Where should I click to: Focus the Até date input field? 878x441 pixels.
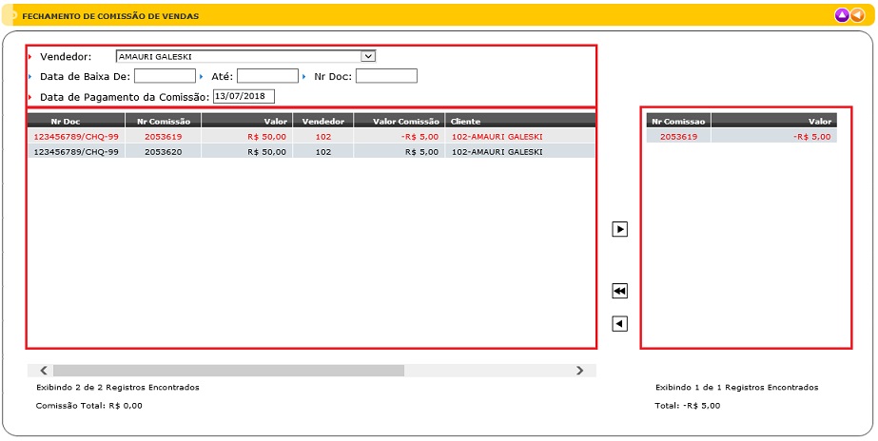pos(267,76)
